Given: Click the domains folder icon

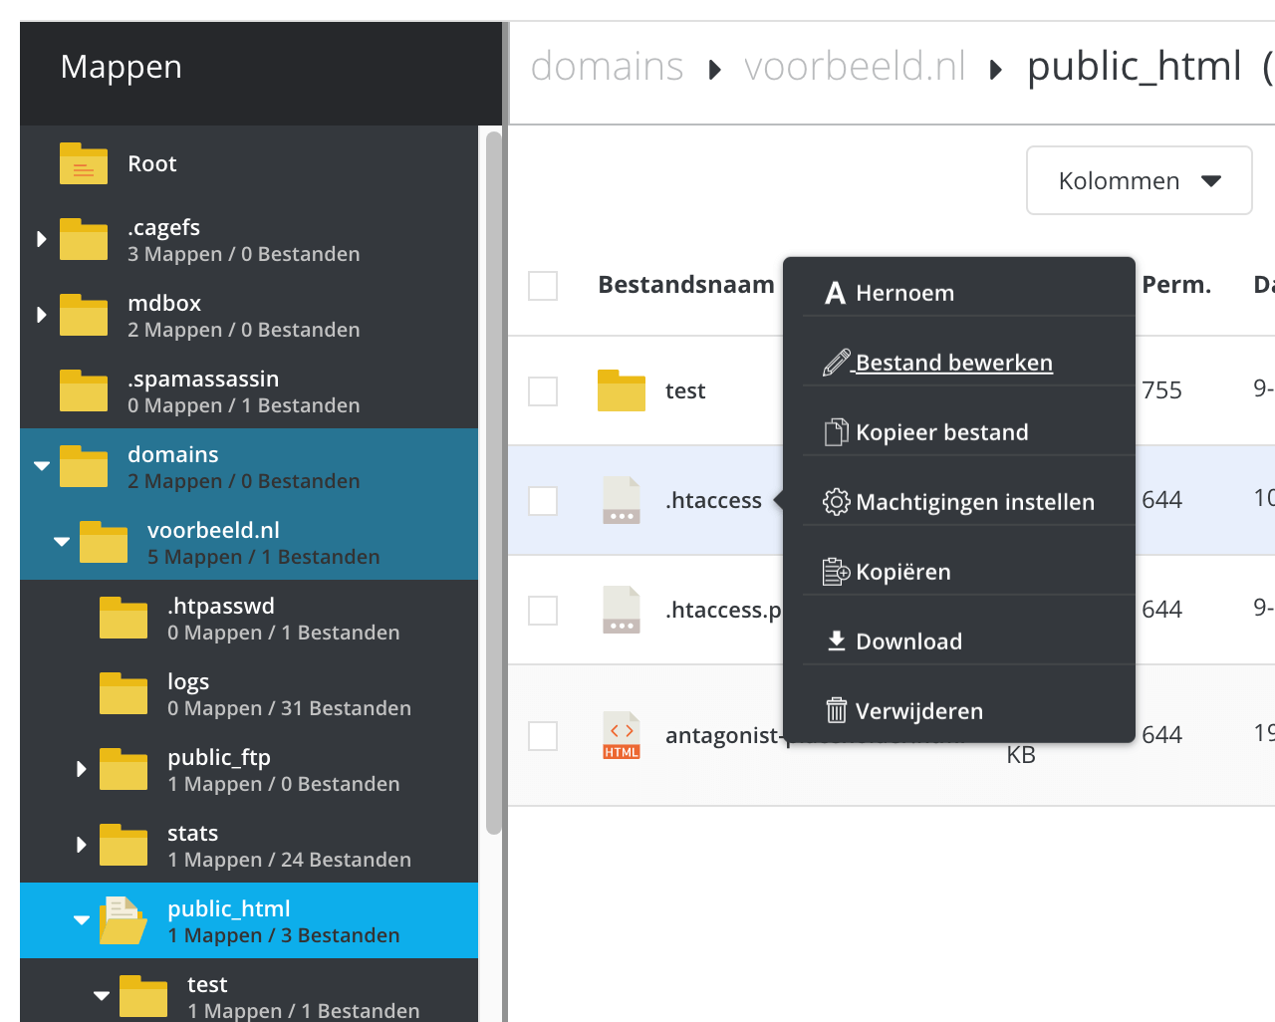Looking at the screenshot, I should click(84, 466).
